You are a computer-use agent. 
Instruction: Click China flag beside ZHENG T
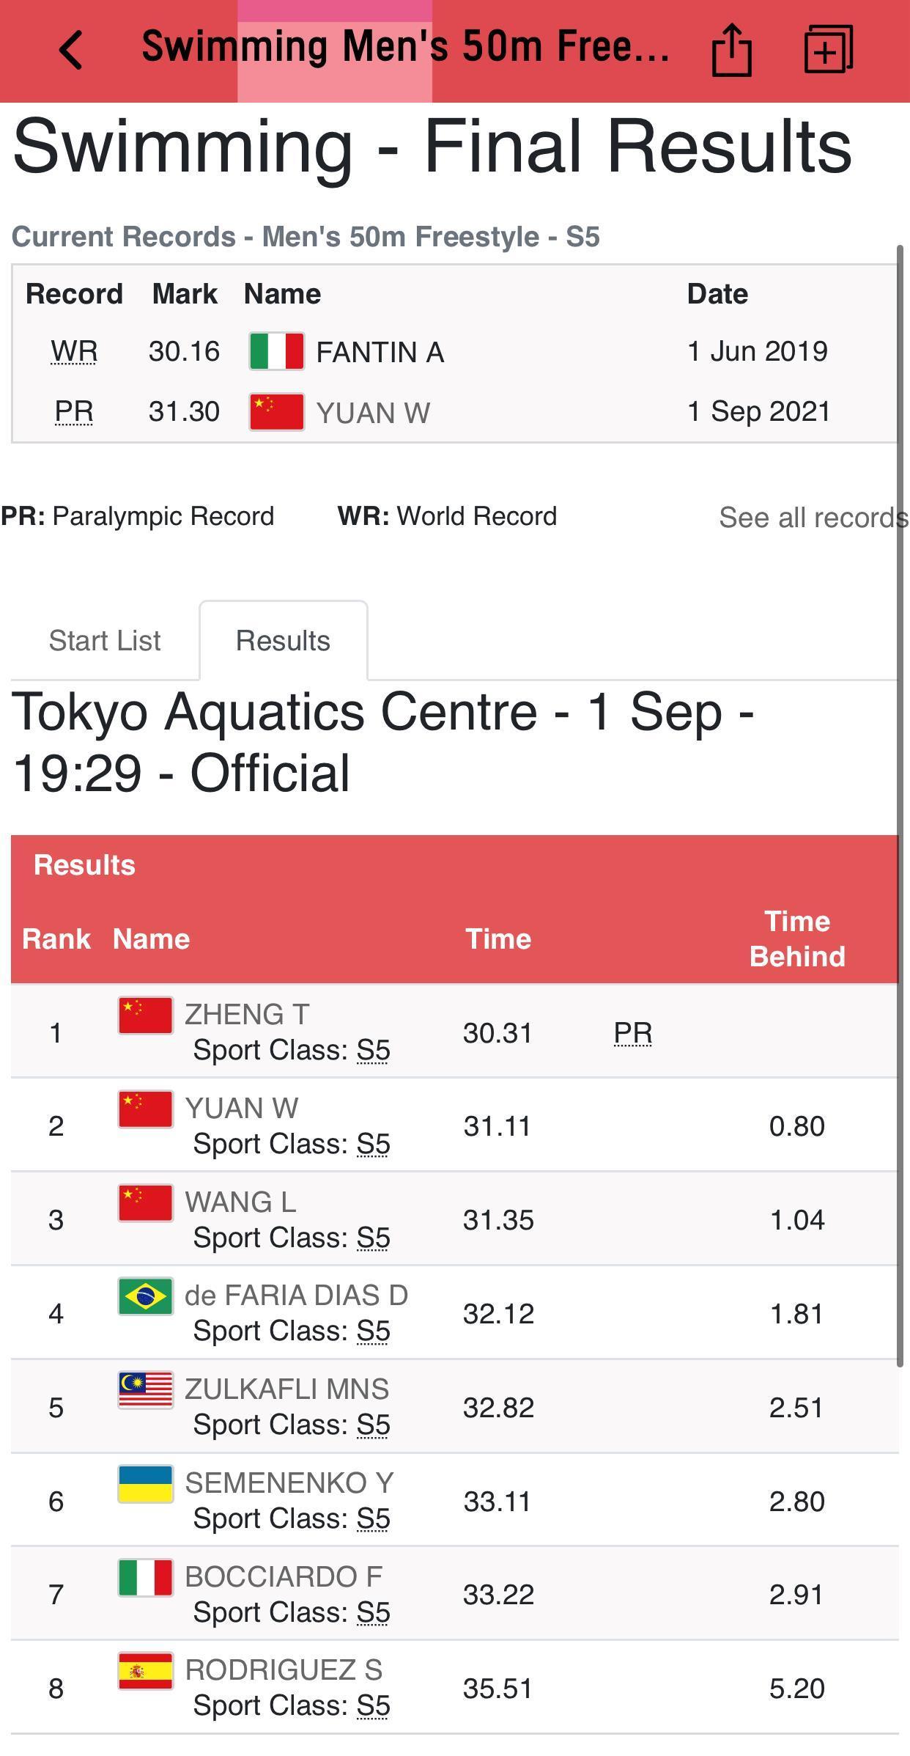[x=146, y=1015]
